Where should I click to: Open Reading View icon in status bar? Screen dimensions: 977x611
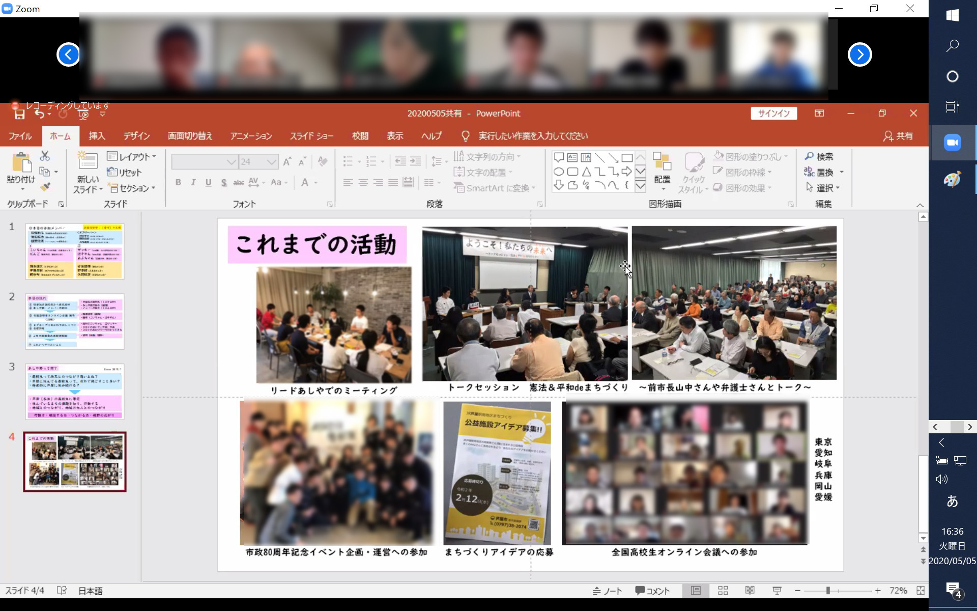click(750, 591)
